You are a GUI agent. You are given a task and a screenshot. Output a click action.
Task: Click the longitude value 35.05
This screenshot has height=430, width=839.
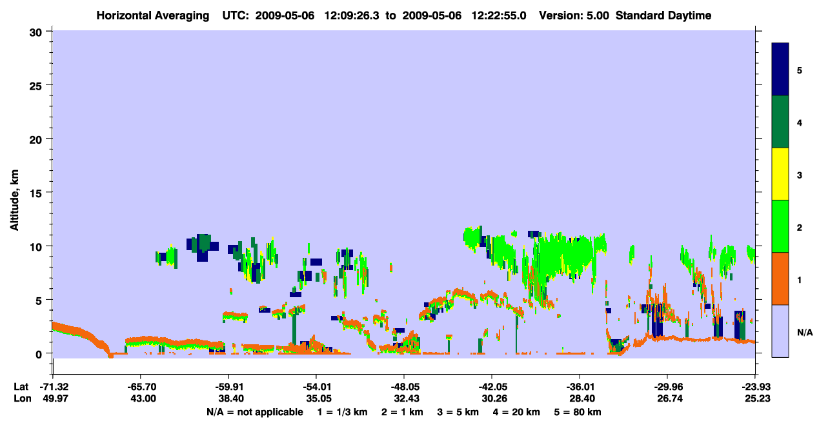click(x=319, y=398)
